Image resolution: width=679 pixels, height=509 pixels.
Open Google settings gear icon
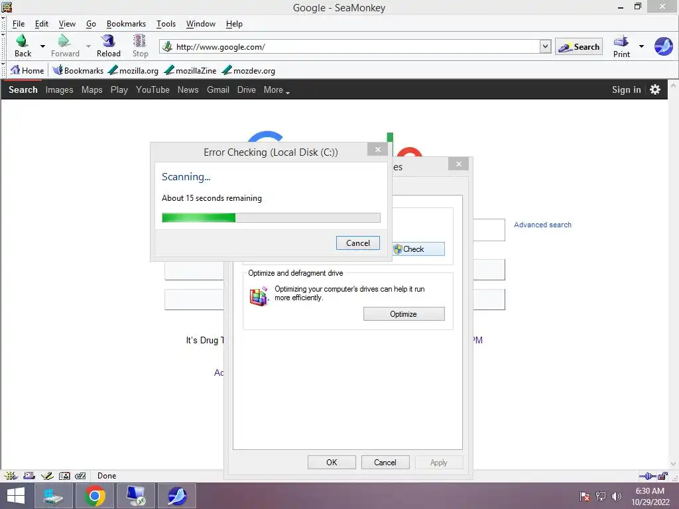[655, 89]
